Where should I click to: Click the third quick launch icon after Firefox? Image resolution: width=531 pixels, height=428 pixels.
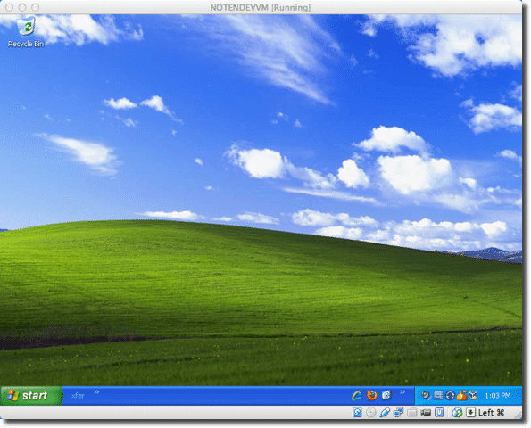386,395
